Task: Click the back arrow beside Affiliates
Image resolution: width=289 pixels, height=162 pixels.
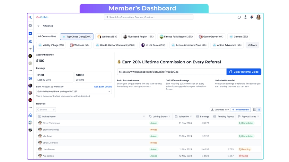Action: [39, 26]
